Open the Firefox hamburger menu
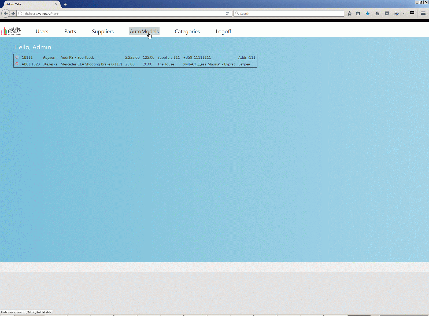 click(423, 13)
